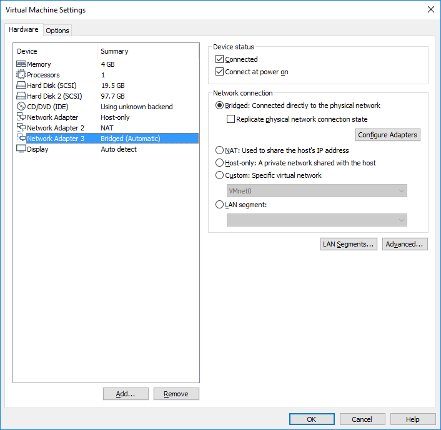The height and width of the screenshot is (430, 441).
Task: Click the Hard Disk 2 (SCSI) drive icon
Action: [x=21, y=96]
